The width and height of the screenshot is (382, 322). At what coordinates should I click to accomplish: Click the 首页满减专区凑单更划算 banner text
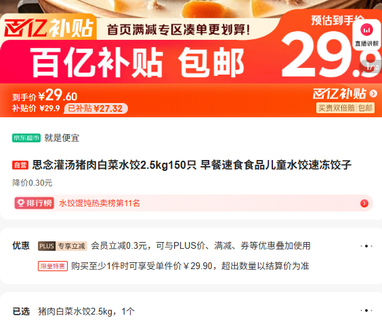click(x=178, y=30)
